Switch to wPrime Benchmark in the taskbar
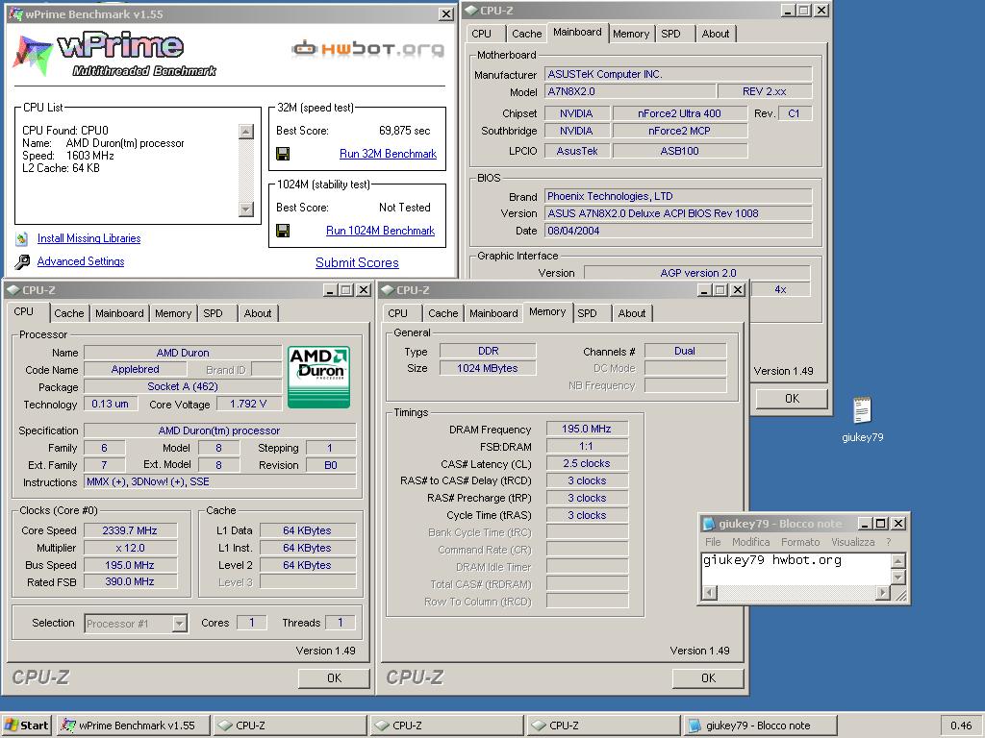985x738 pixels. pyautogui.click(x=133, y=726)
